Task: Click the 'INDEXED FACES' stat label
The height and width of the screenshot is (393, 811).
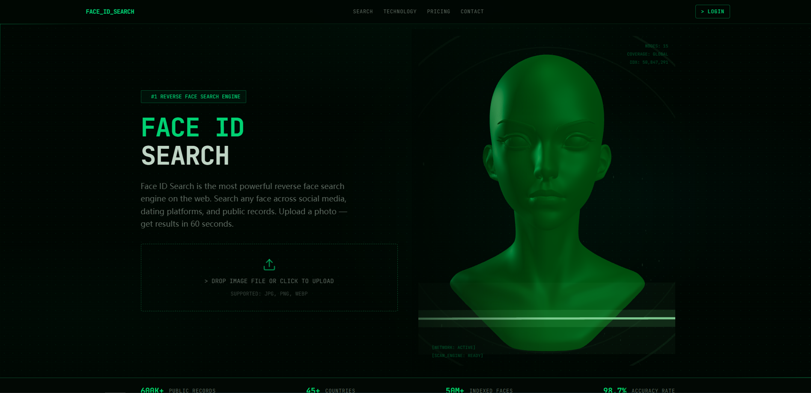Action: [x=491, y=390]
